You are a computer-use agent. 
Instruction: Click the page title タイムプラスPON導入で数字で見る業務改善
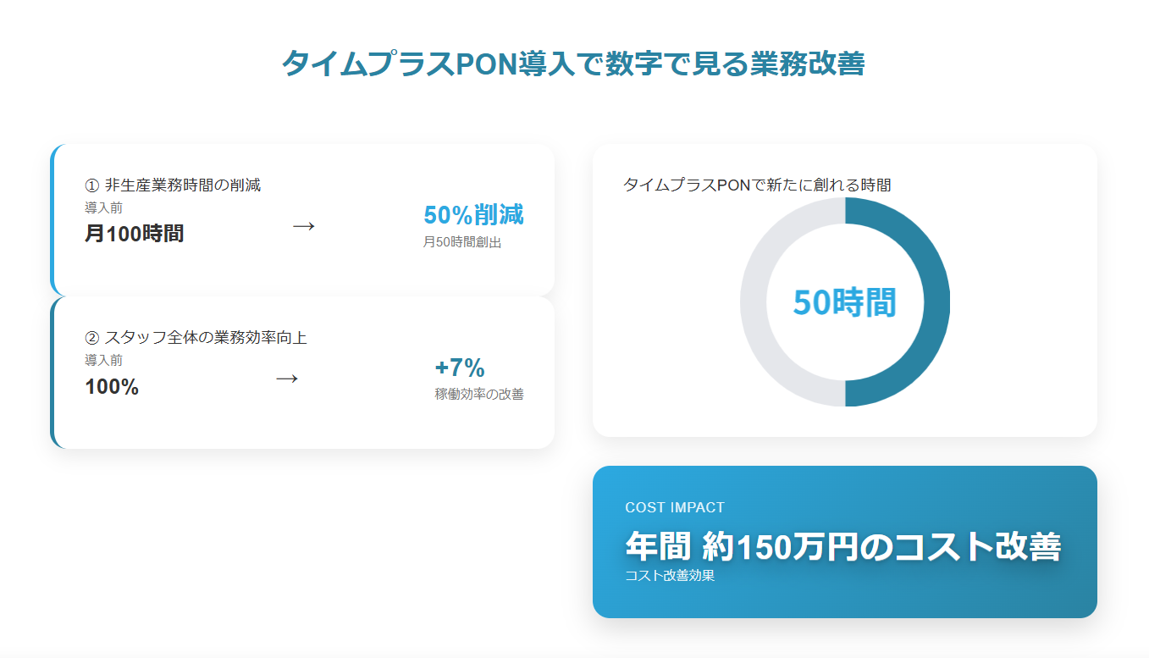(x=573, y=64)
